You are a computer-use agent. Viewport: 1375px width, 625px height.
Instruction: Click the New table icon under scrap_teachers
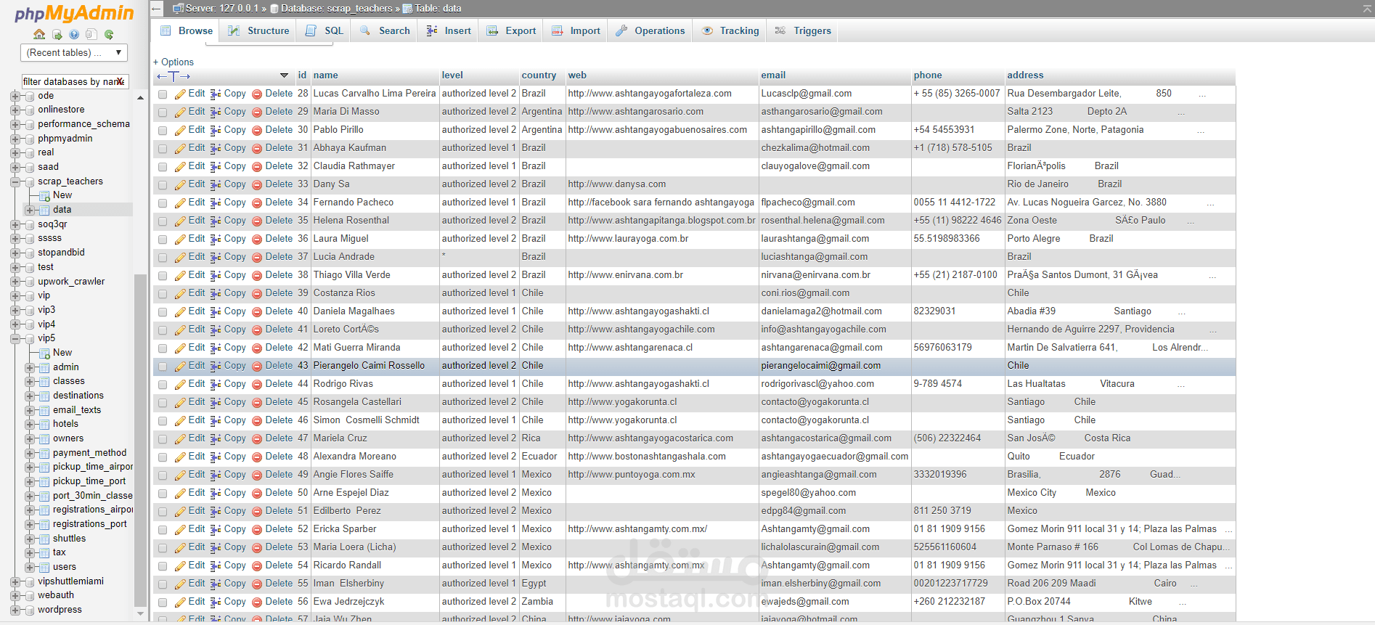(x=45, y=195)
